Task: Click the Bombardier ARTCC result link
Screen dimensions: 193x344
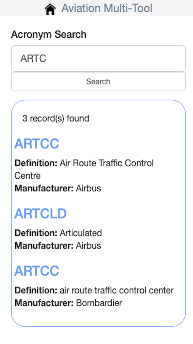Action: (x=37, y=271)
